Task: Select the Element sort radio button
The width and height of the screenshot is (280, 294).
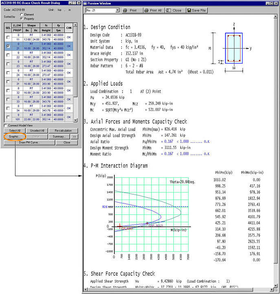Action: click(22, 14)
